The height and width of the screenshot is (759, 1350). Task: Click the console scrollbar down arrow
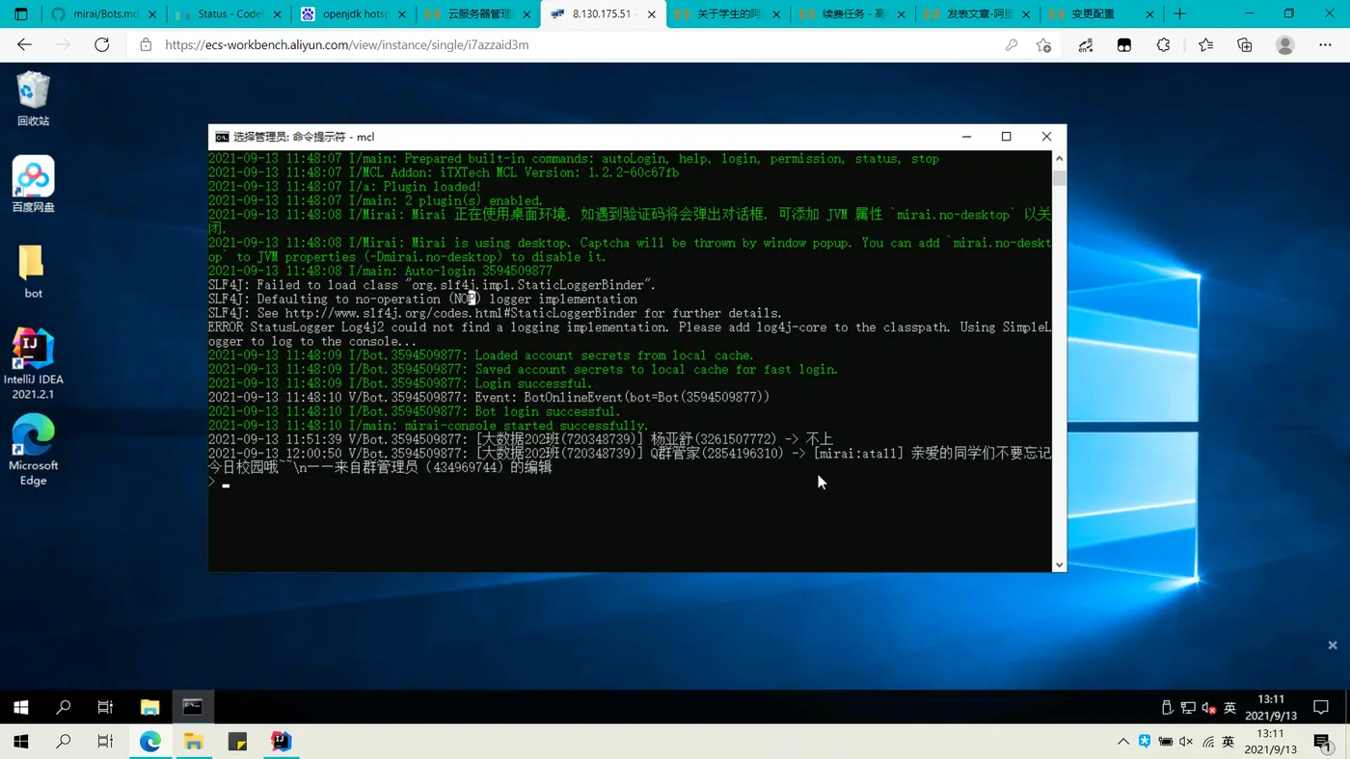coord(1059,564)
